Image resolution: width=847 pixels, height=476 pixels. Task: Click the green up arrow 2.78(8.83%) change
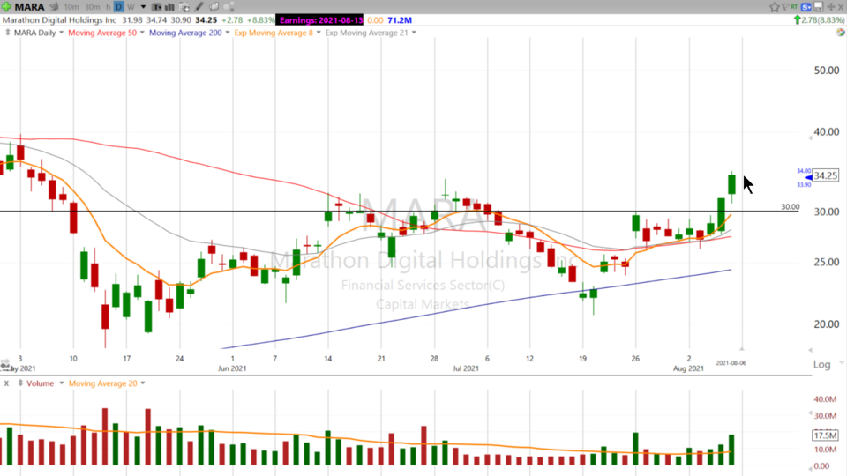819,20
